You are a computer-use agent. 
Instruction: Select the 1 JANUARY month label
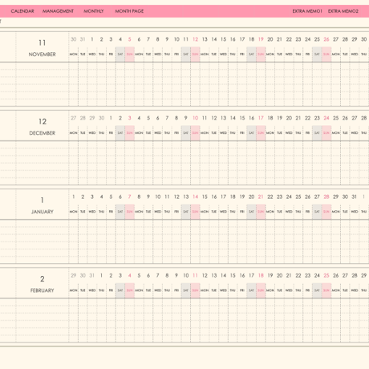pyautogui.click(x=43, y=205)
